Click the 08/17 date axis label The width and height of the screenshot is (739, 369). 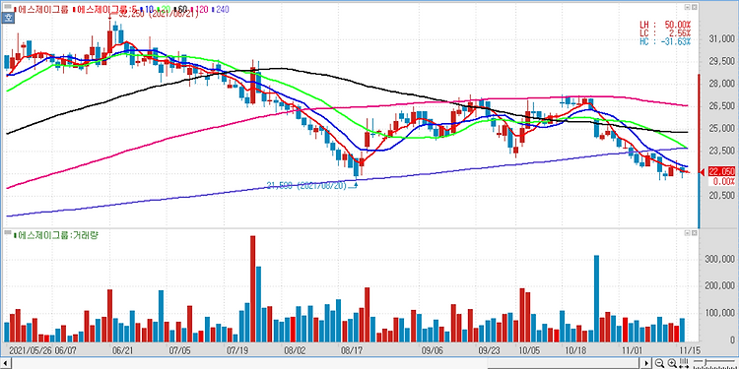(x=353, y=350)
